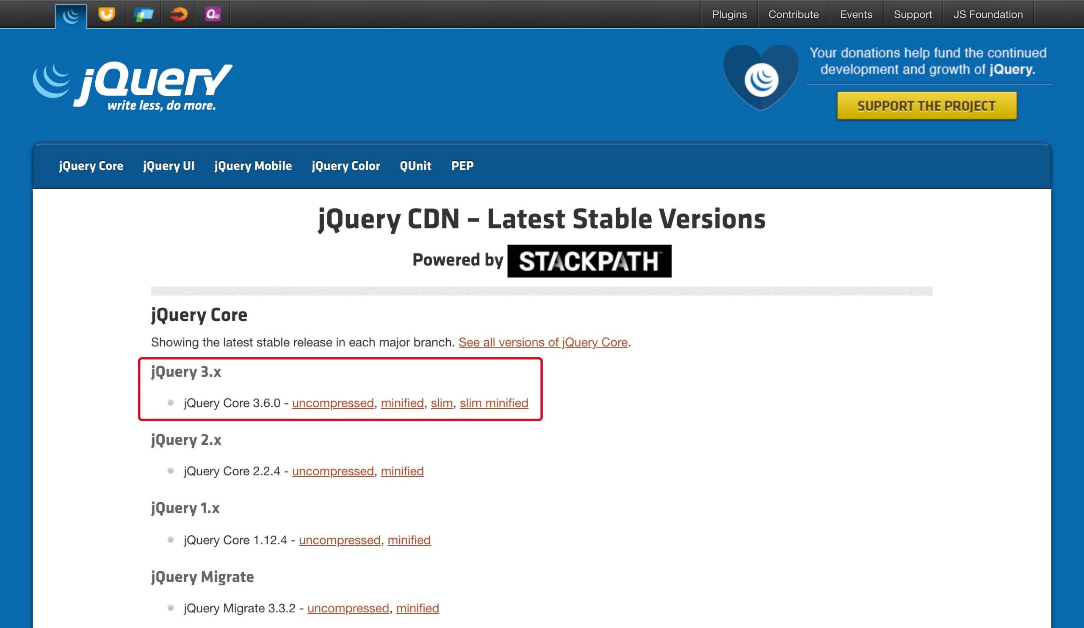Open minified link for jQuery Migrate 3.3.2
Image resolution: width=1084 pixels, height=628 pixels.
click(417, 609)
